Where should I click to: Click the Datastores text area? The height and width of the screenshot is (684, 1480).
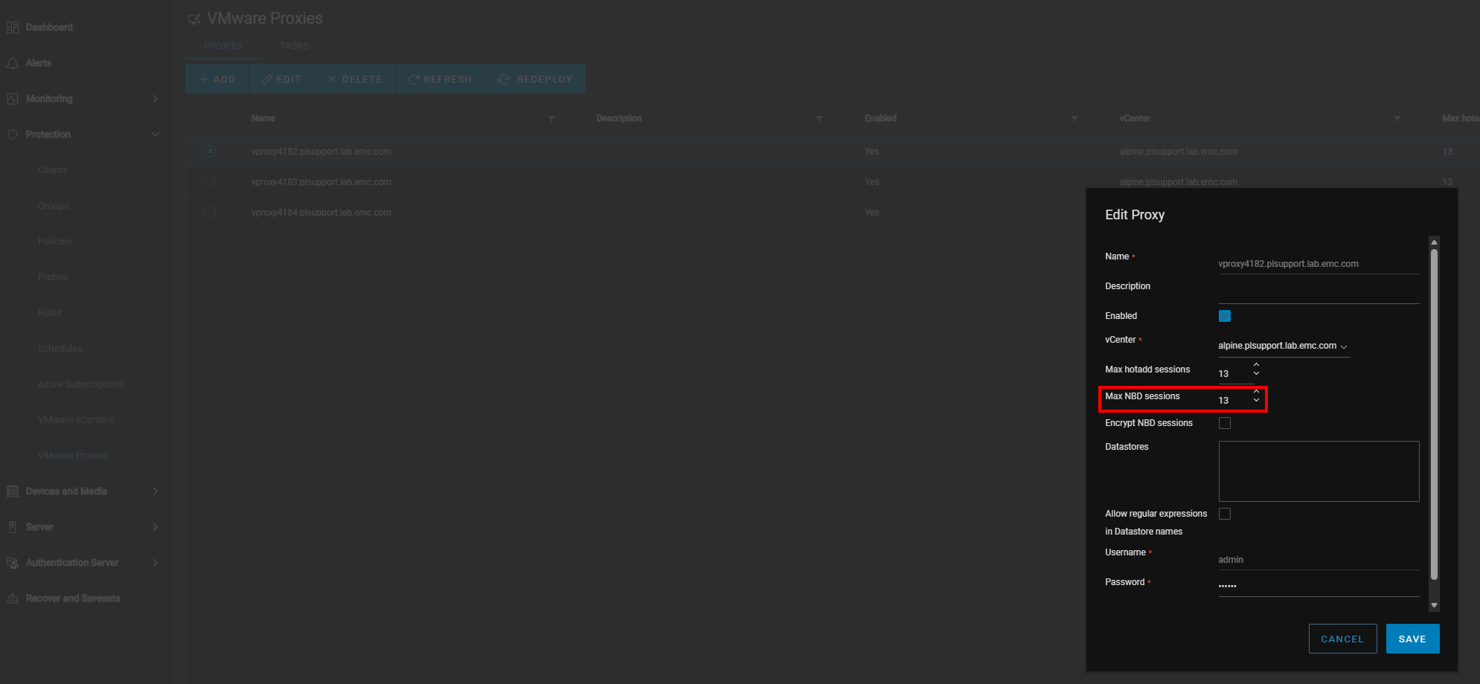[x=1319, y=471]
